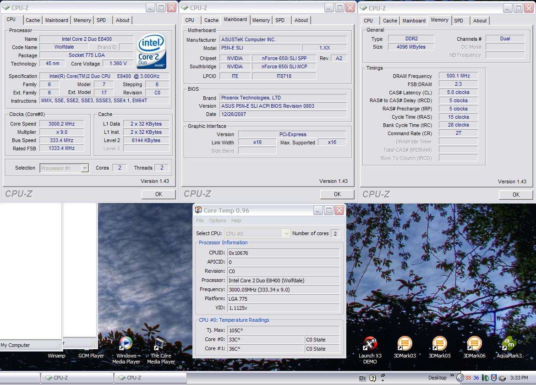Click the Model P5N-E SLI value

coord(260,48)
